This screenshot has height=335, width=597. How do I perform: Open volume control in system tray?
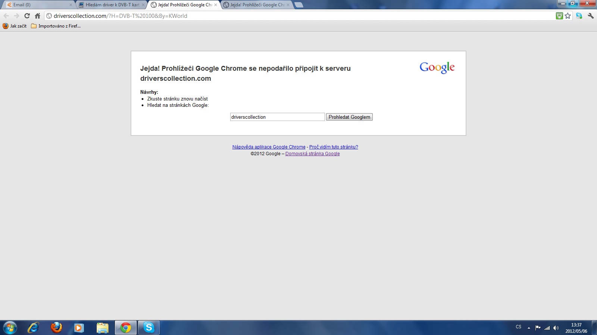[x=556, y=328]
